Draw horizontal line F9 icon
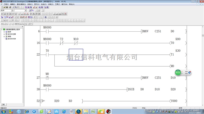Screen dimensions: 204x114 tap(19, 14)
